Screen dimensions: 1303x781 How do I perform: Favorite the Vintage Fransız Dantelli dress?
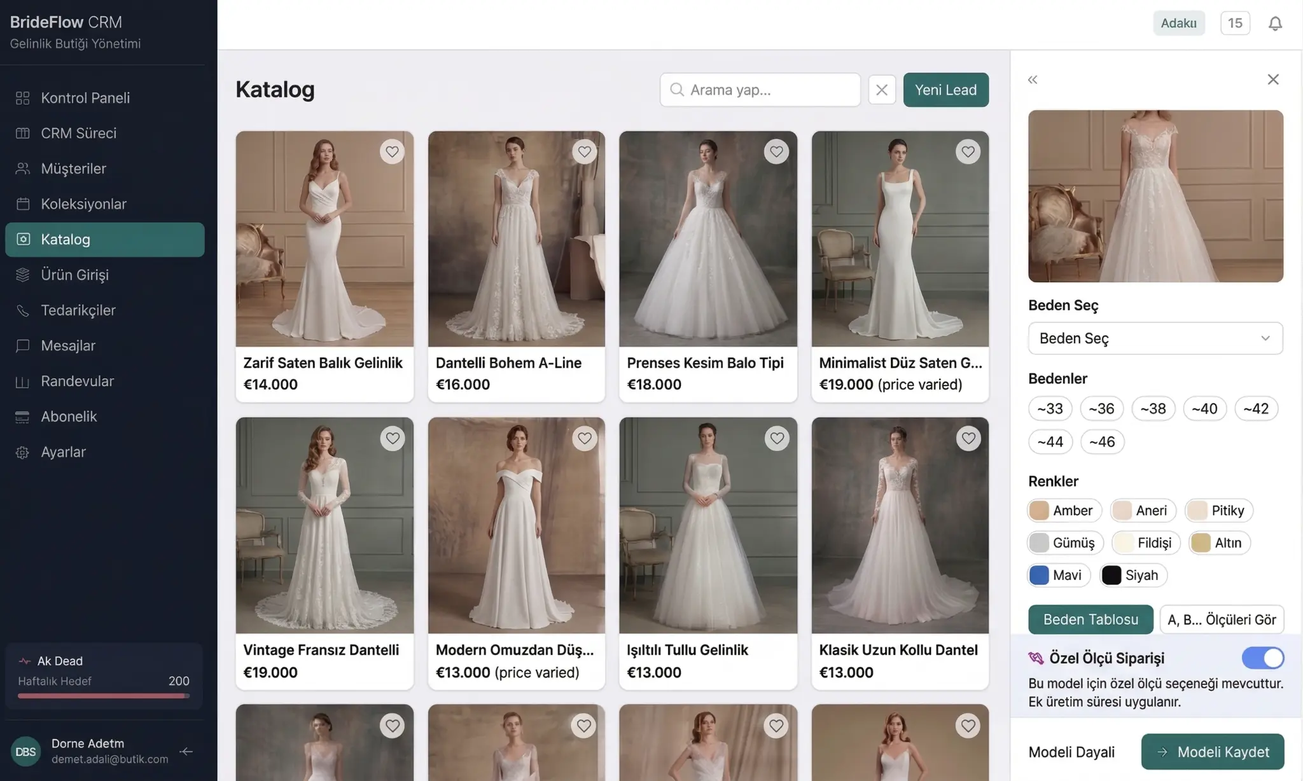[392, 438]
